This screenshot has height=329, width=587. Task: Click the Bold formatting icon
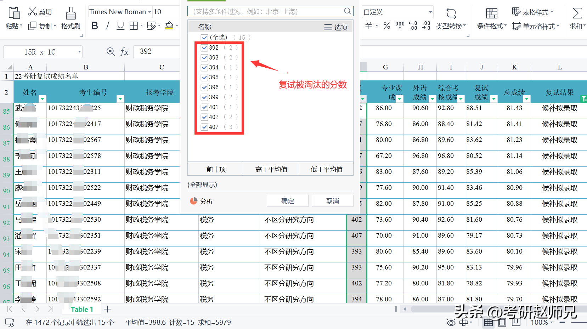coord(95,26)
